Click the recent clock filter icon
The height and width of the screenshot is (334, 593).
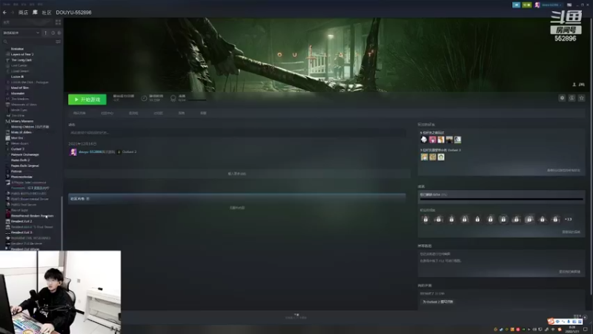tap(53, 33)
